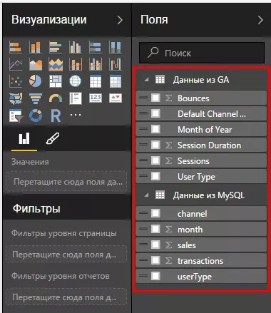Open more visuals via the ellipsis
Image resolution: width=271 pixels, height=313 pixels.
(76, 115)
